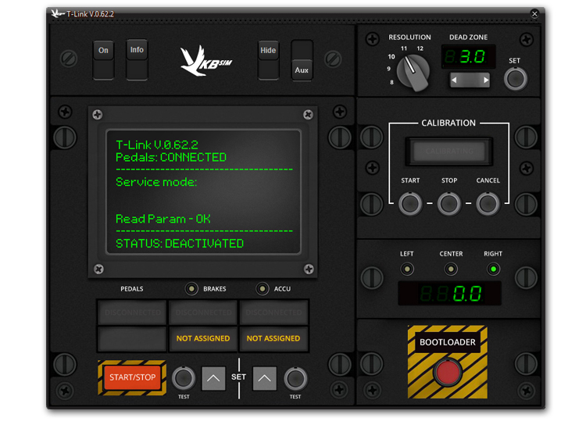Viewport: 586px width, 425px height.
Task: Click the up-arrow button left of SET
Action: 213,378
